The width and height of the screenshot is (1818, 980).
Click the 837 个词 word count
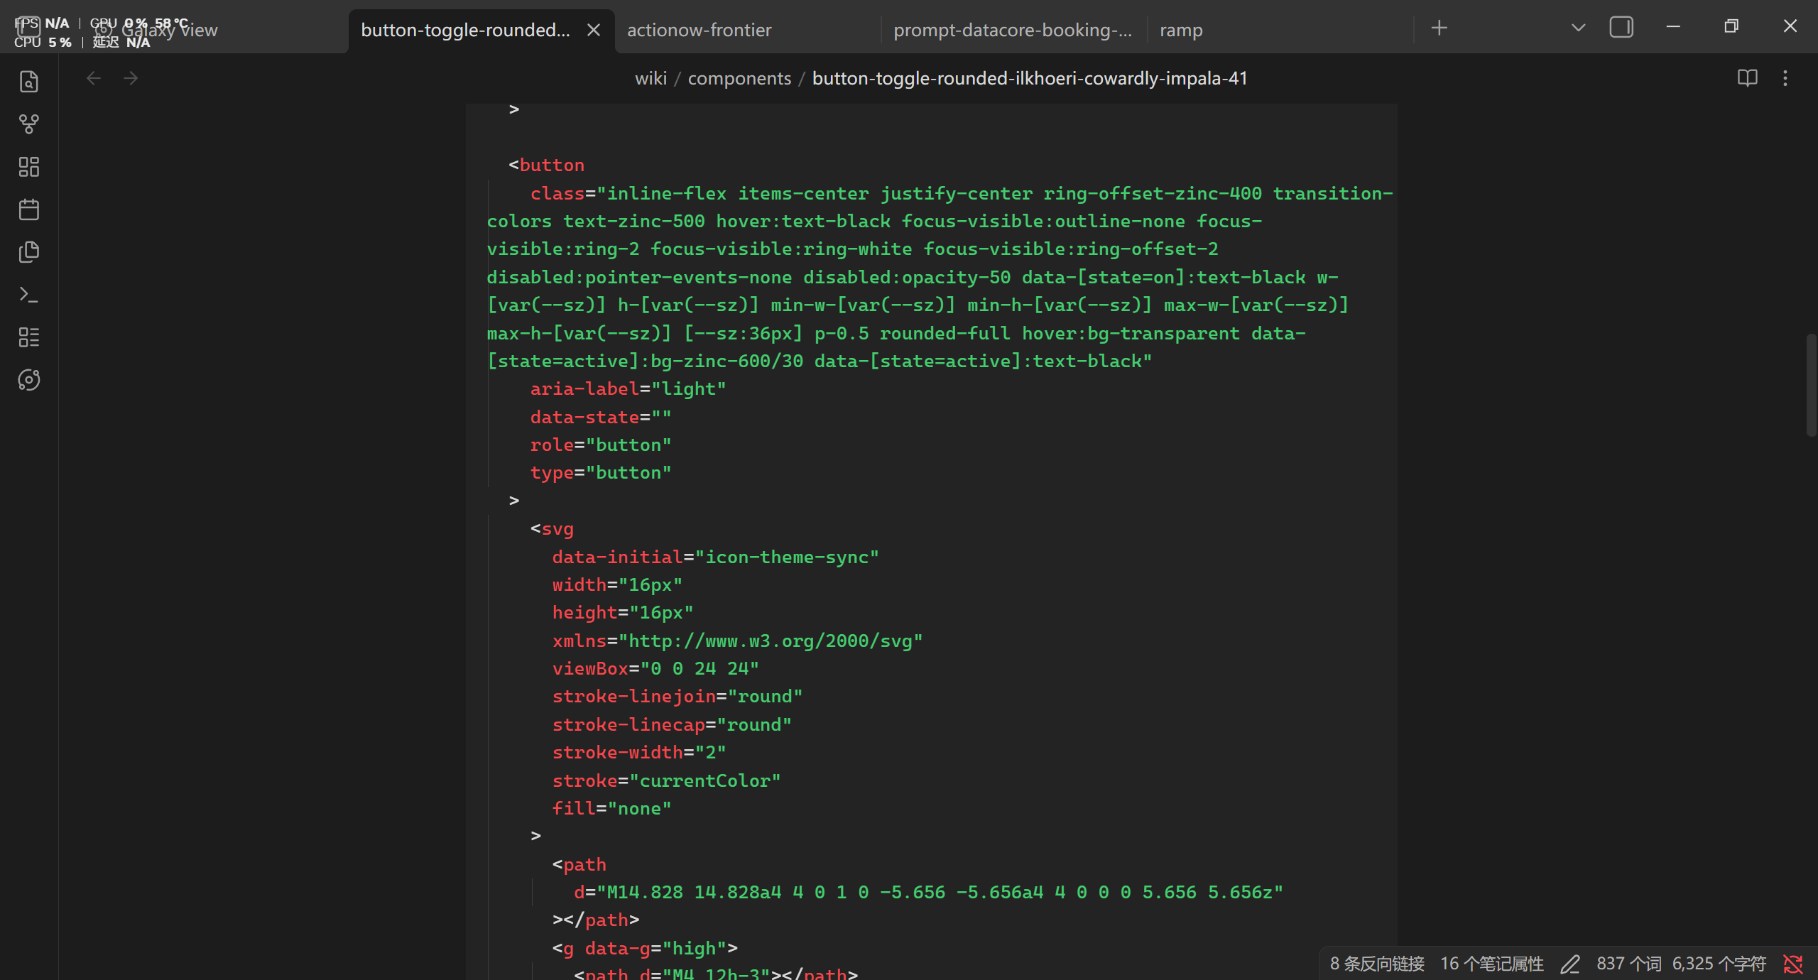1629,964
